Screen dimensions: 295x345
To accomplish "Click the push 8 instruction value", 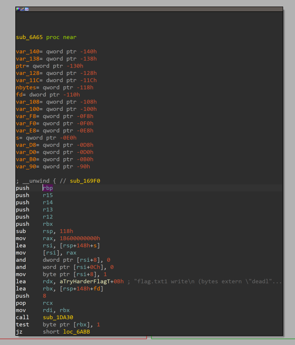I will pos(44,296).
